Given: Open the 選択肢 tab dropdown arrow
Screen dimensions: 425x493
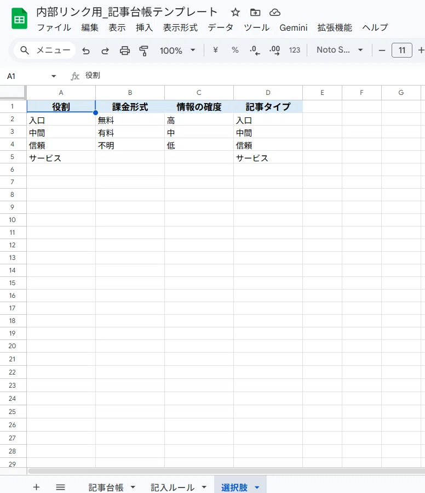Looking at the screenshot, I should pos(257,488).
